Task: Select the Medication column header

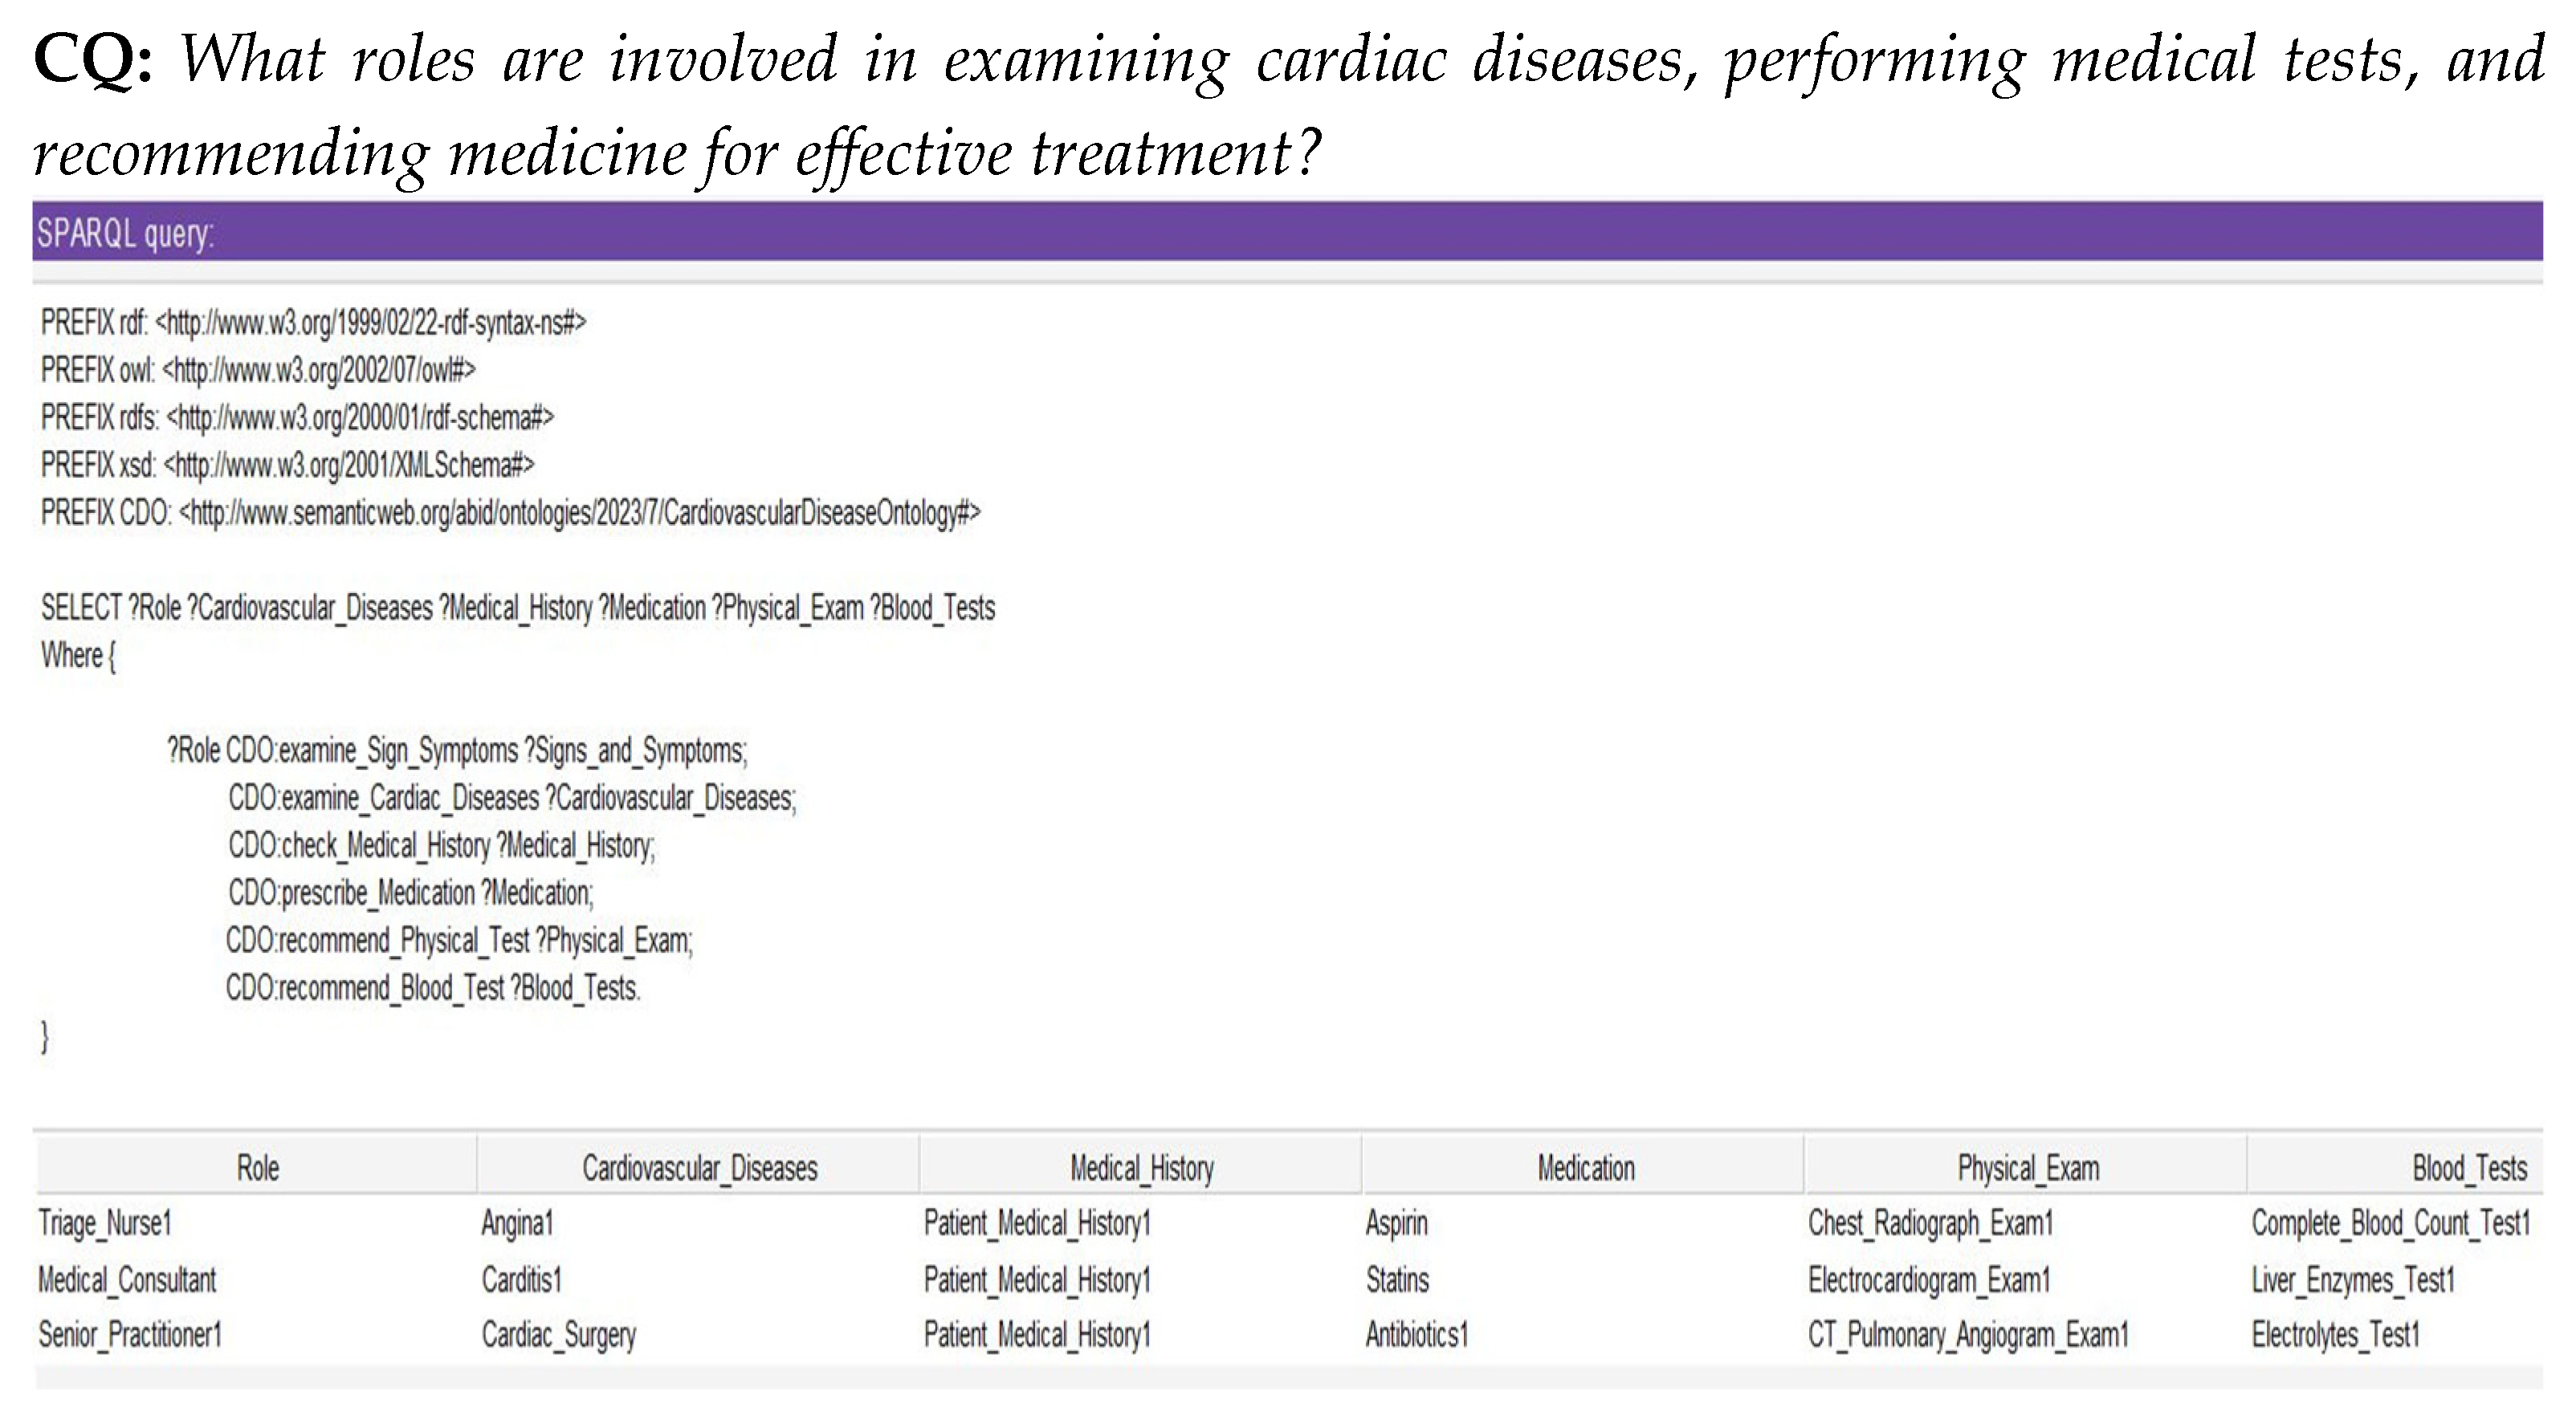Action: (1585, 1167)
